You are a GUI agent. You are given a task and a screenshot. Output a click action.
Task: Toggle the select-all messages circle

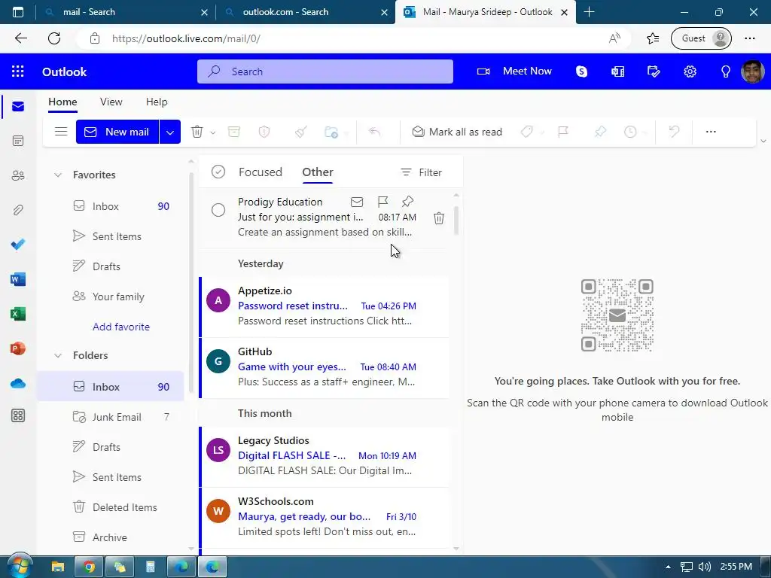point(218,172)
